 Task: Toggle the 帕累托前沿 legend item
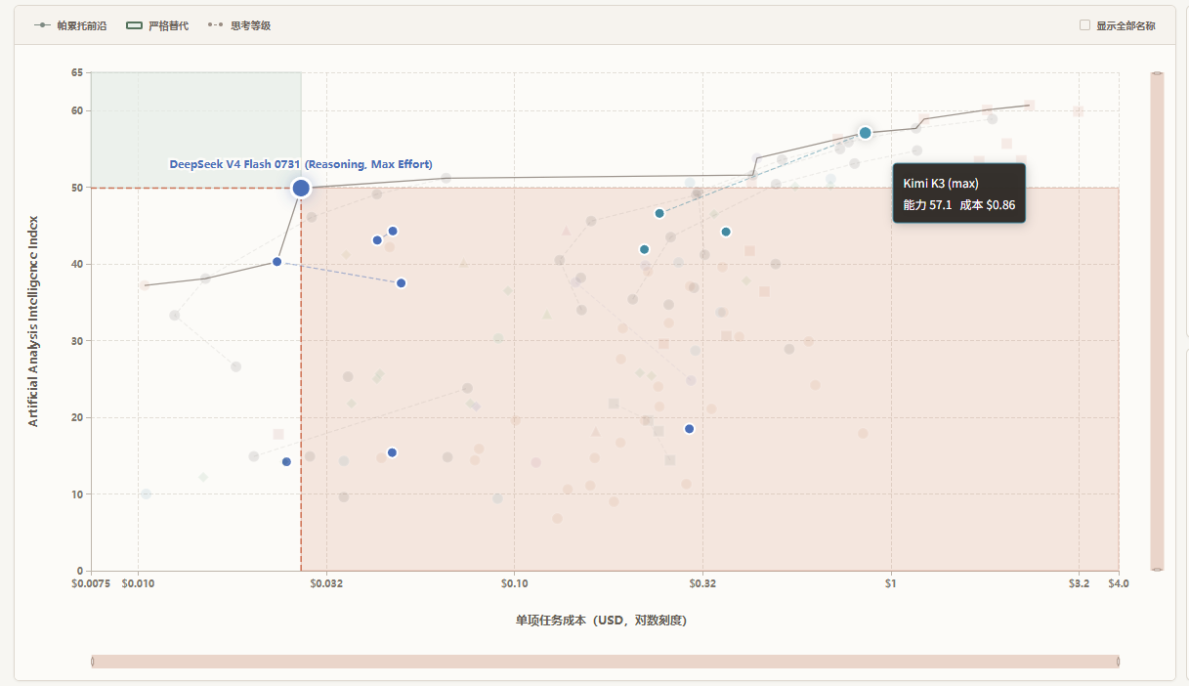tap(70, 25)
